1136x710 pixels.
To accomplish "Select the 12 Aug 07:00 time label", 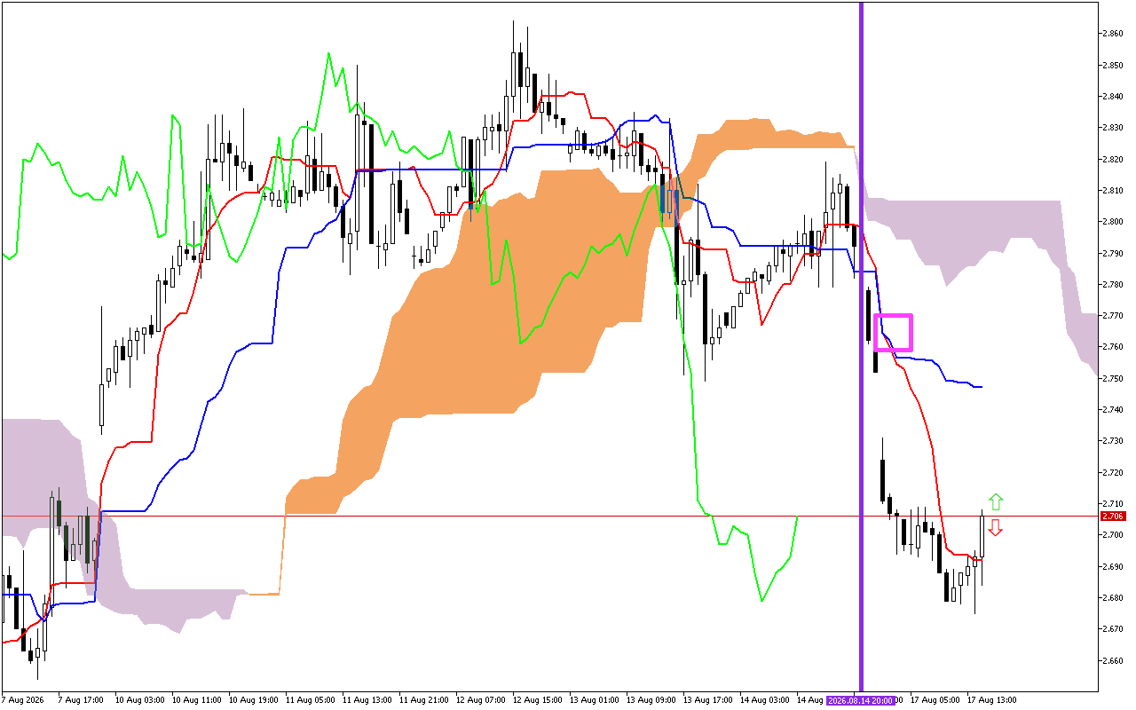I will pyautogui.click(x=481, y=700).
